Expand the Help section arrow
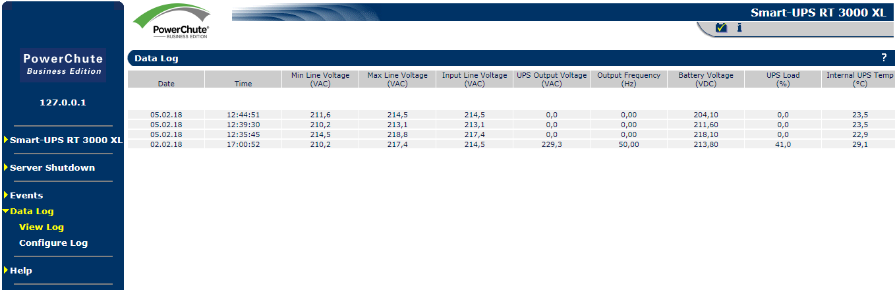Screen dimensions: 895x290 [x=5, y=270]
